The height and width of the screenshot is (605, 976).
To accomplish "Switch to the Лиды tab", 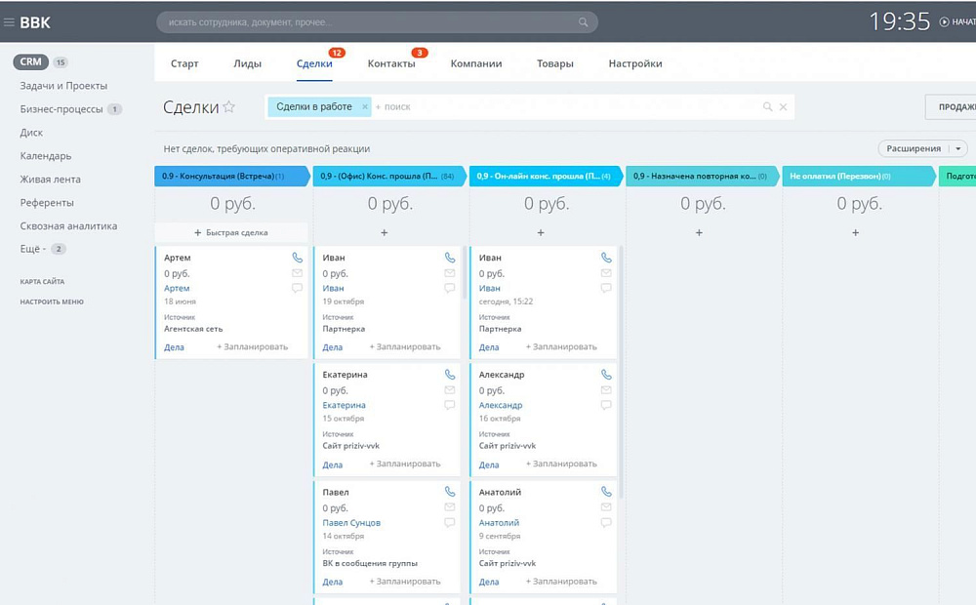I will (x=247, y=63).
